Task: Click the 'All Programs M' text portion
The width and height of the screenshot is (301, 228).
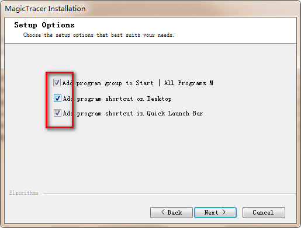Action: (188, 83)
